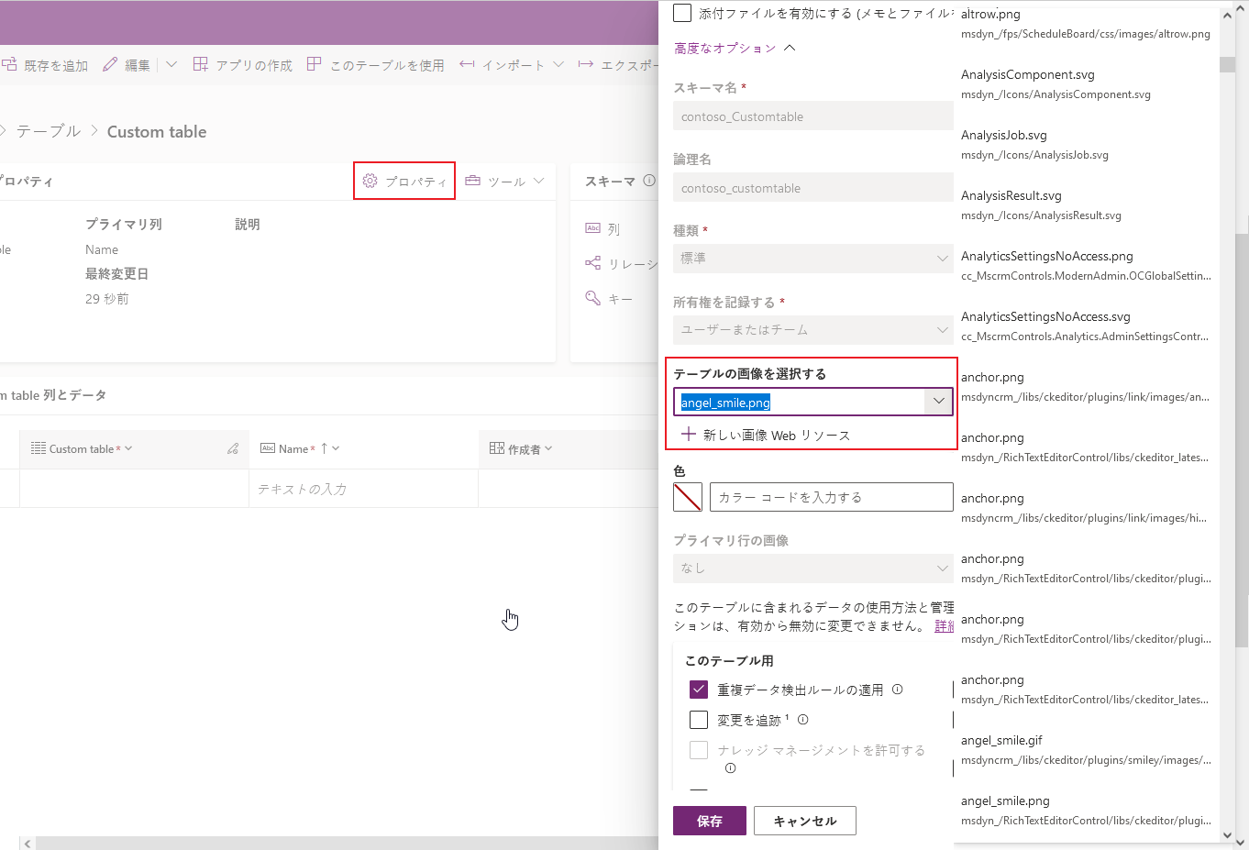Image resolution: width=1249 pixels, height=850 pixels.
Task: Click the テキストの入力 cell
Action: 363,489
